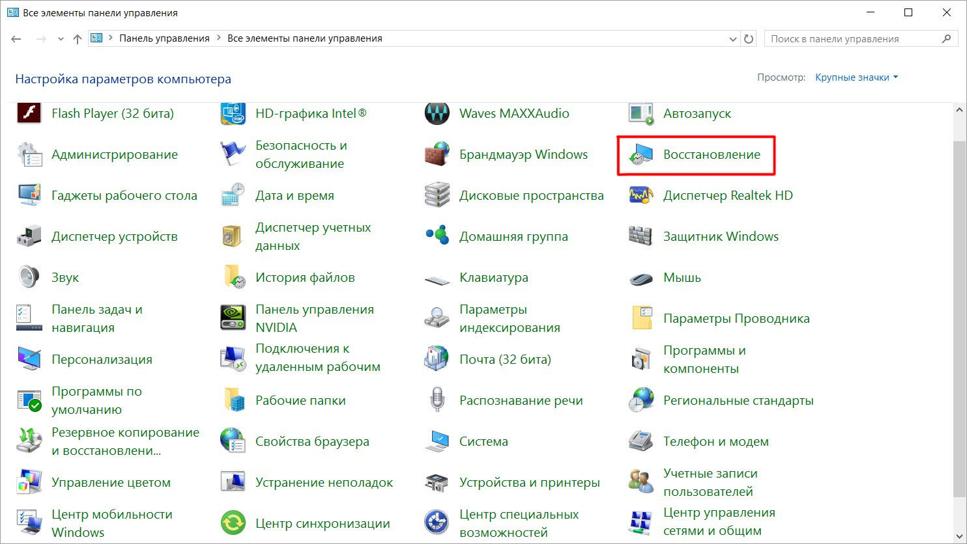Go back with the Back arrow
The height and width of the screenshot is (544, 967).
(x=17, y=39)
